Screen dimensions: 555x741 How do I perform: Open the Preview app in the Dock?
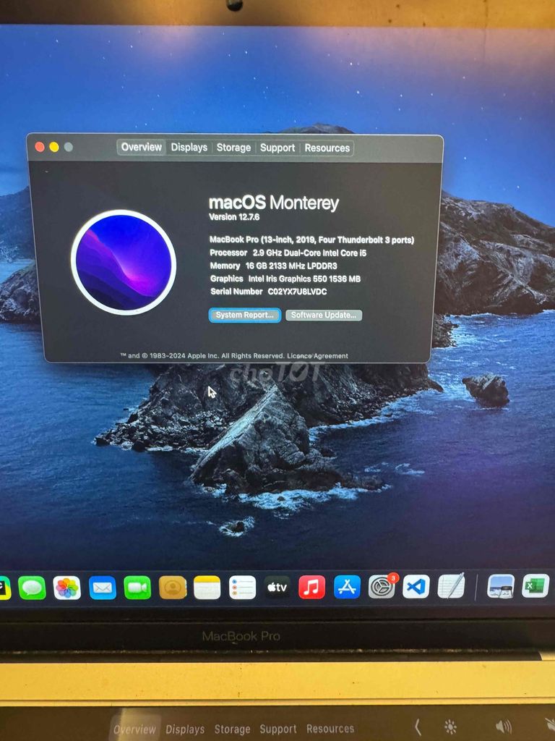(x=501, y=586)
